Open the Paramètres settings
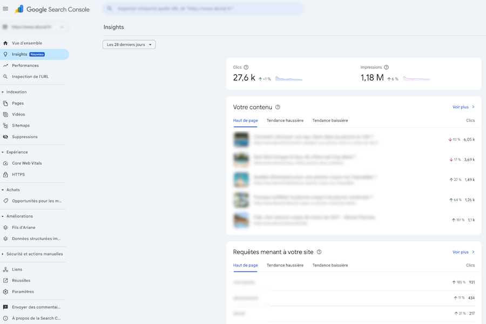 click(x=25, y=292)
